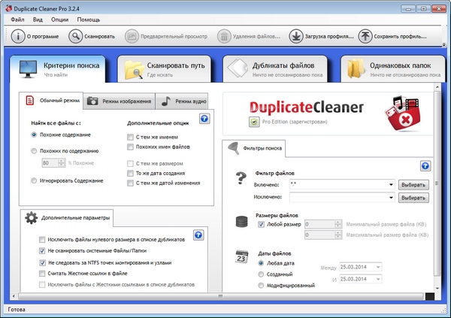
Task: Open the Опции menu
Action: coord(61,18)
